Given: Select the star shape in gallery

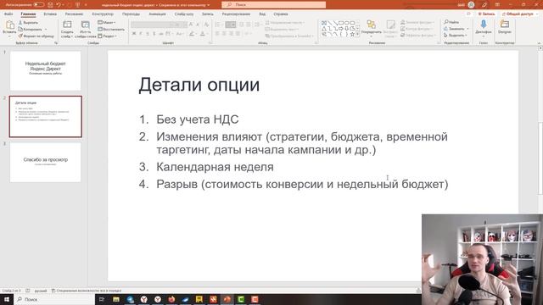Looking at the screenshot, I should [x=352, y=34].
